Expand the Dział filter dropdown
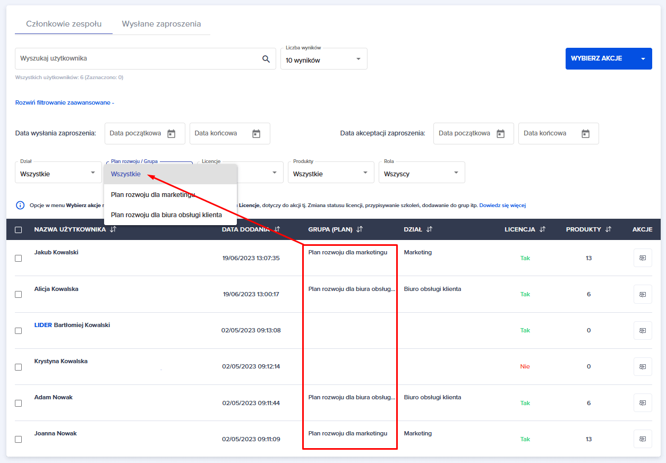The height and width of the screenshot is (463, 666). coord(58,173)
